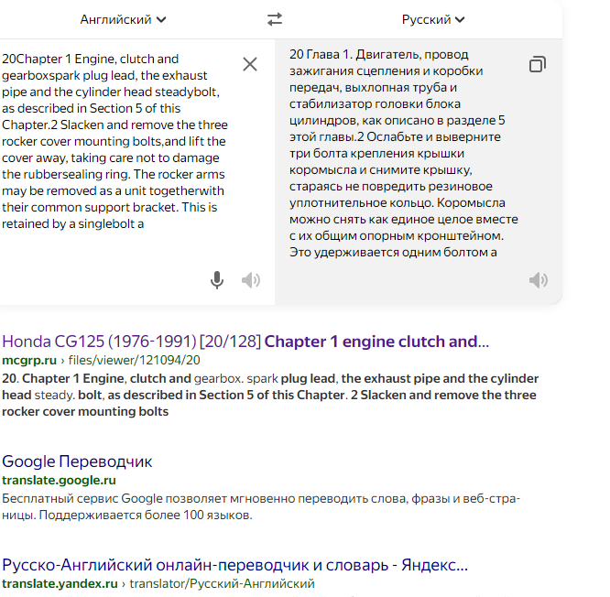Start voice input with microphone
Image resolution: width=610 pixels, height=597 pixels.
tap(217, 280)
